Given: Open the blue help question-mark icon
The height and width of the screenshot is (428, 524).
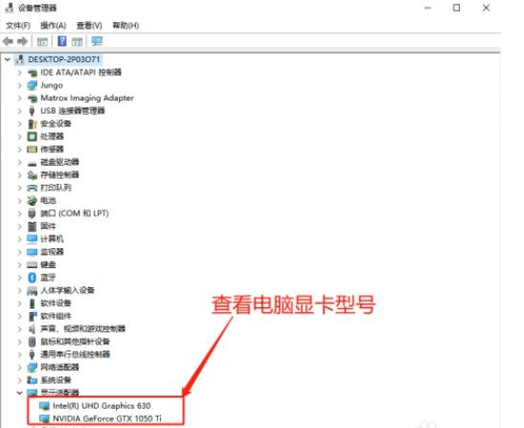Looking at the screenshot, I should (x=62, y=41).
